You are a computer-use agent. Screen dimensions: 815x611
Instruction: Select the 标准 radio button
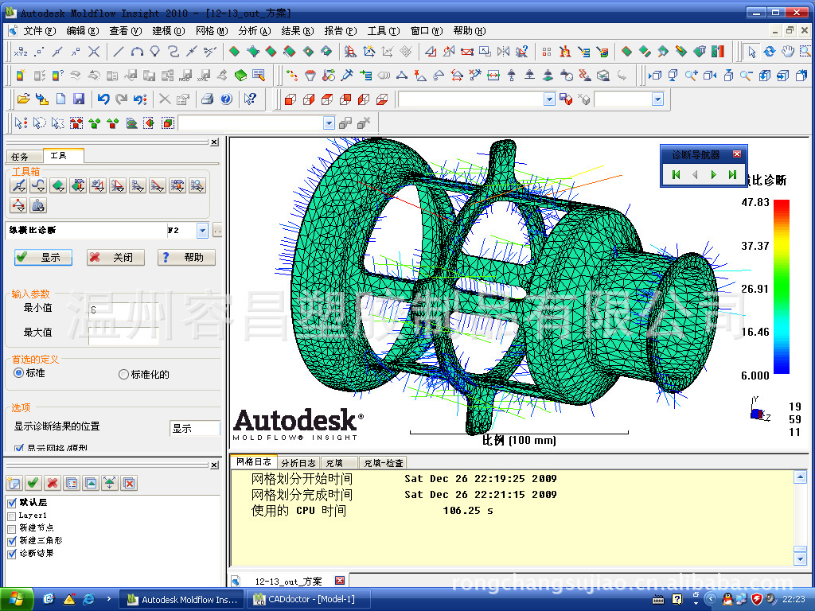19,373
